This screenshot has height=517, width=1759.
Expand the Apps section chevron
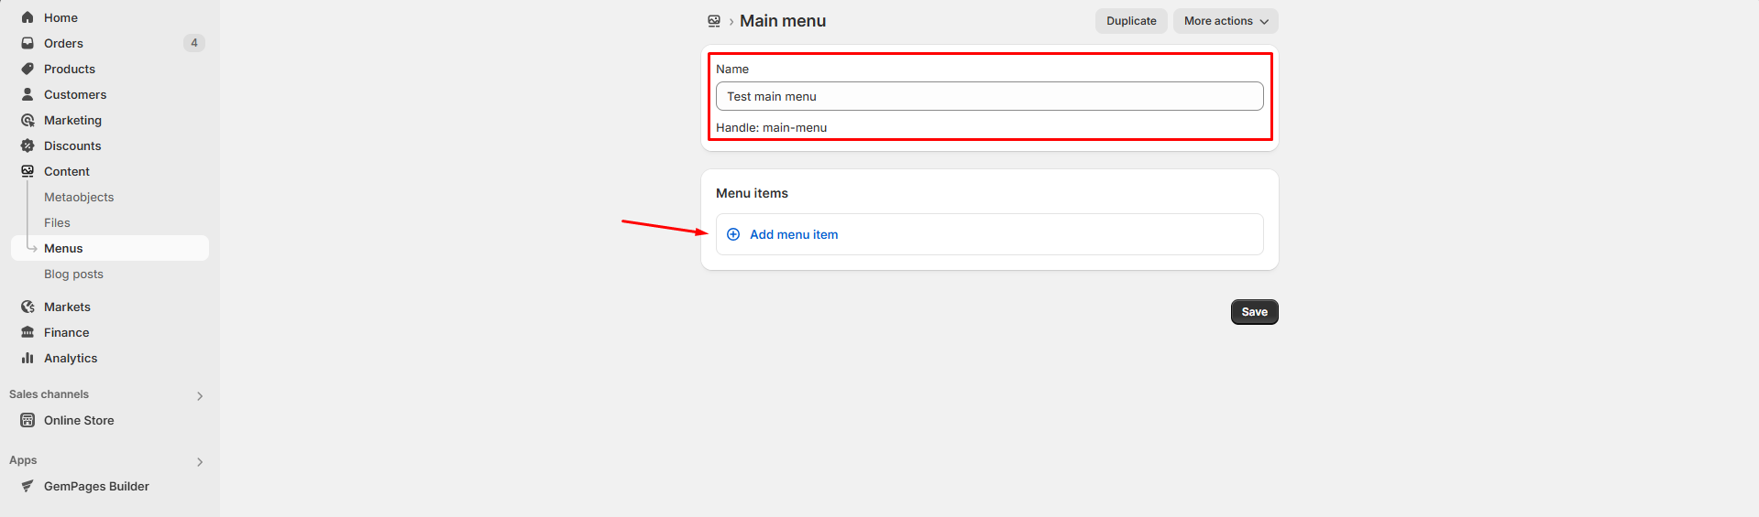click(x=200, y=461)
